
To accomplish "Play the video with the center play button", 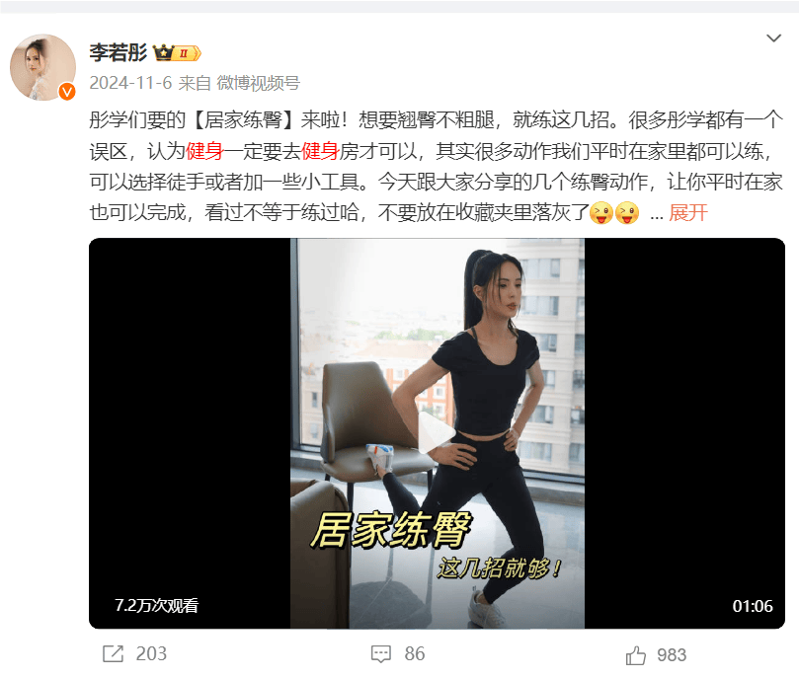I will click(437, 433).
